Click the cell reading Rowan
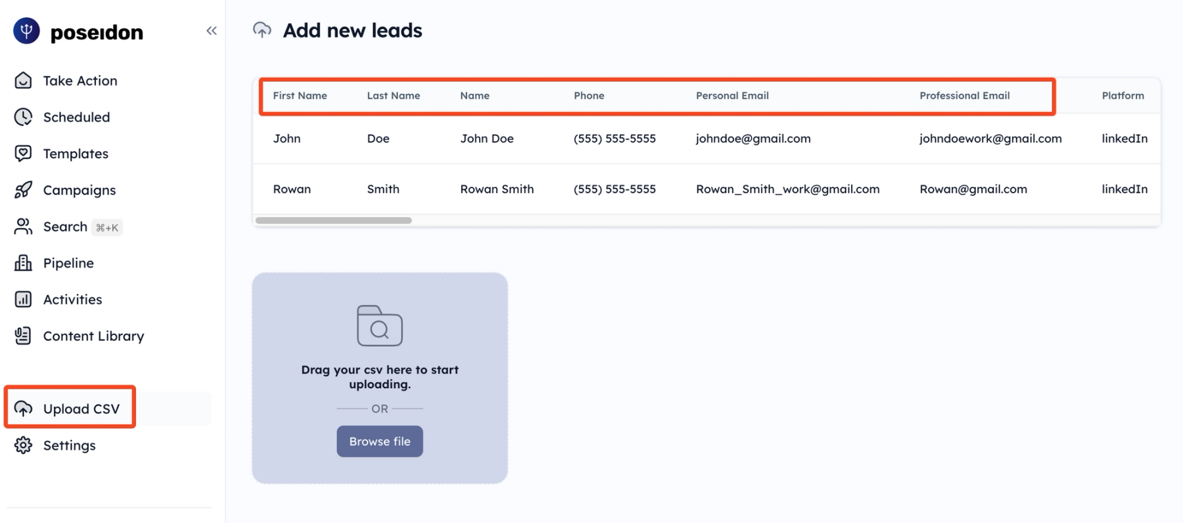1183x523 pixels. pyautogui.click(x=292, y=189)
